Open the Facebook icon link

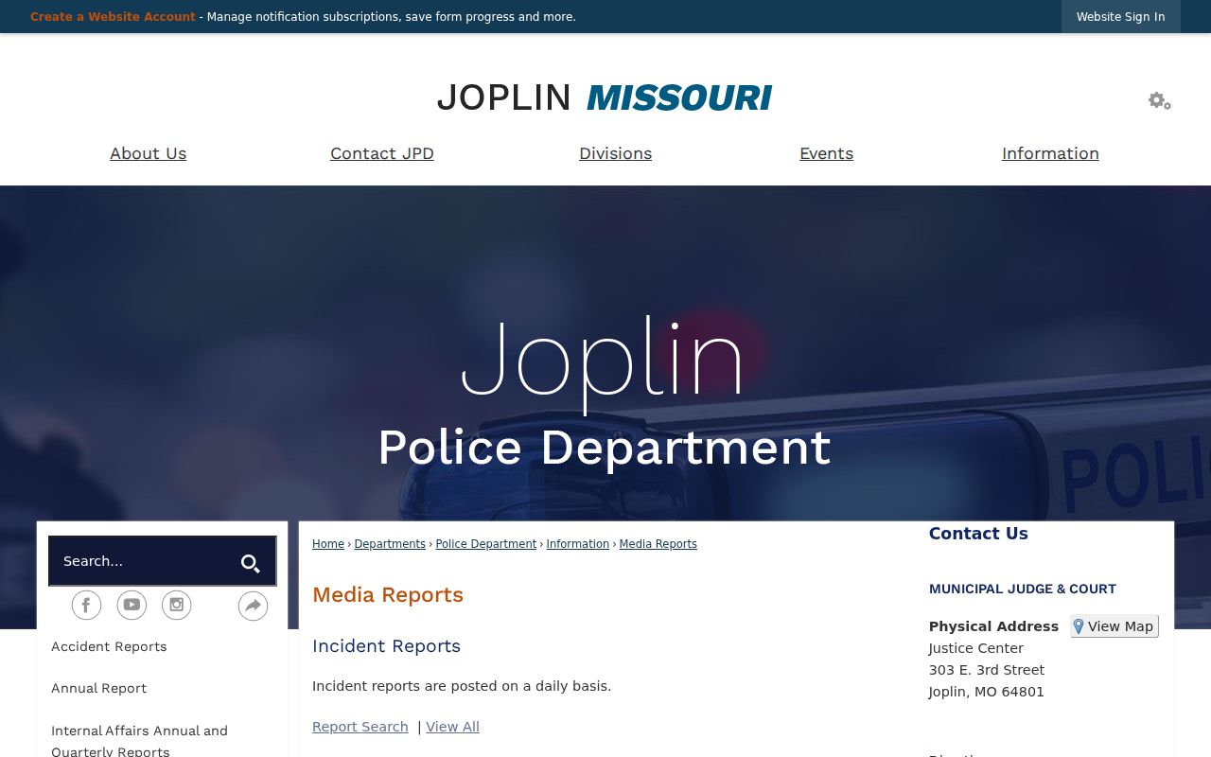[x=86, y=605]
